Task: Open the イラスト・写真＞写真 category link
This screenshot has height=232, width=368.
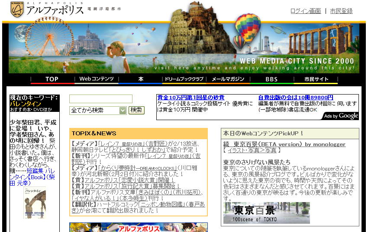Action: 252,150
